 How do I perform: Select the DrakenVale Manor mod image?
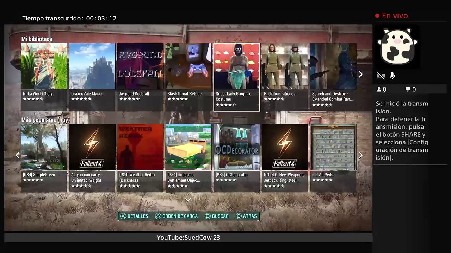[x=92, y=66]
